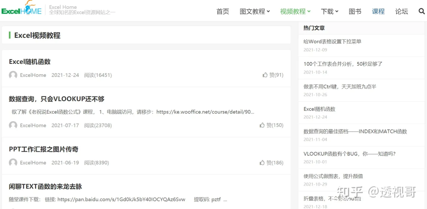Click the 阅读(16451) read count
Screen dimensions: 427x209
click(x=98, y=75)
